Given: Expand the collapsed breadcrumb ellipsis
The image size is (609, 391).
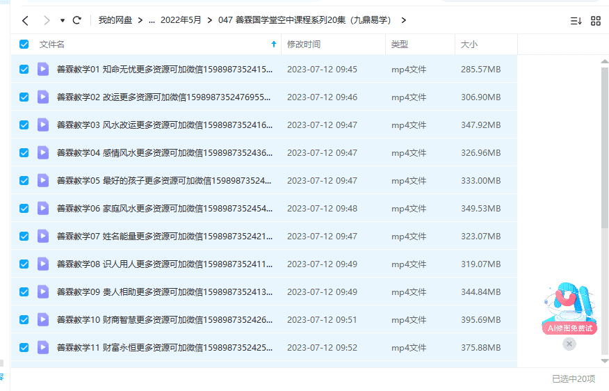Looking at the screenshot, I should [x=152, y=20].
